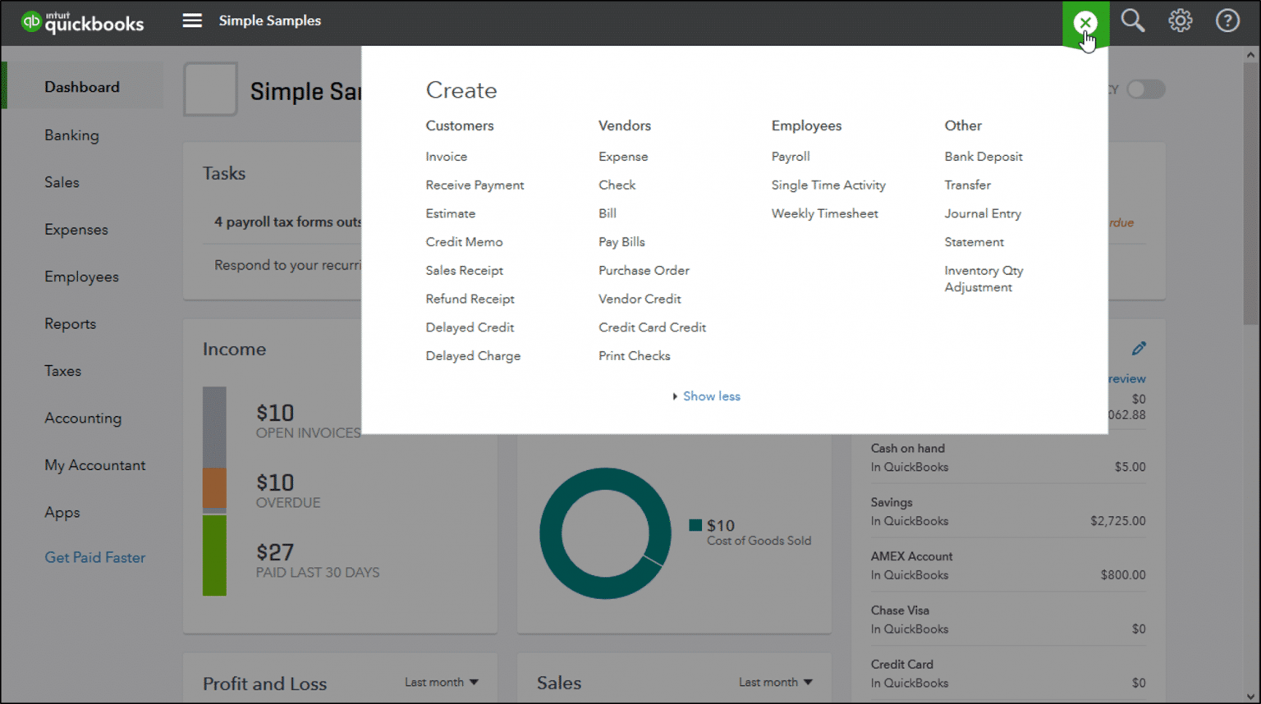Collapse the Create menu using 'Show less'

tap(711, 396)
